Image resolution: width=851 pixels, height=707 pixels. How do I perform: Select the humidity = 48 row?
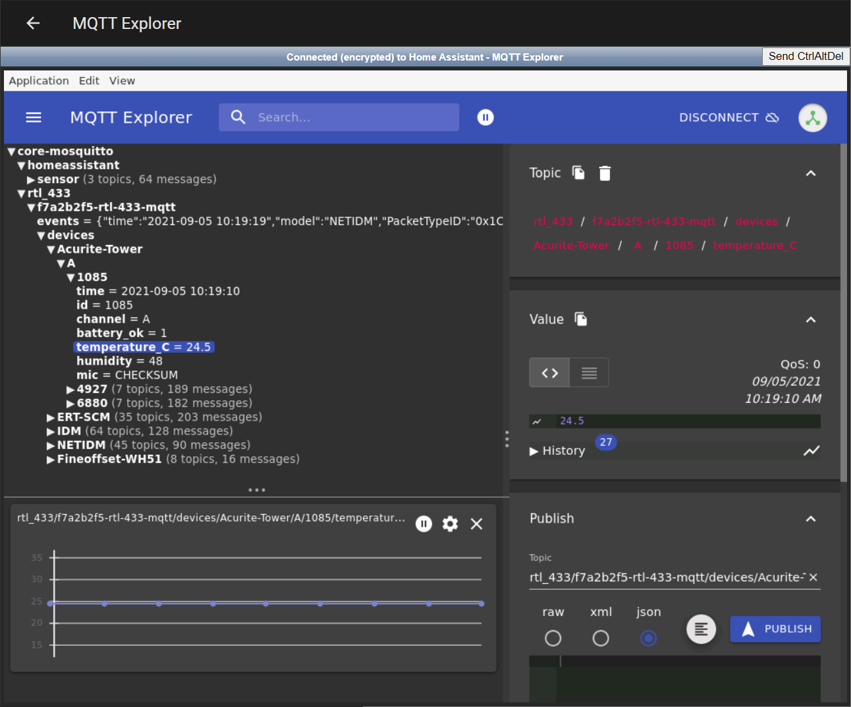119,361
